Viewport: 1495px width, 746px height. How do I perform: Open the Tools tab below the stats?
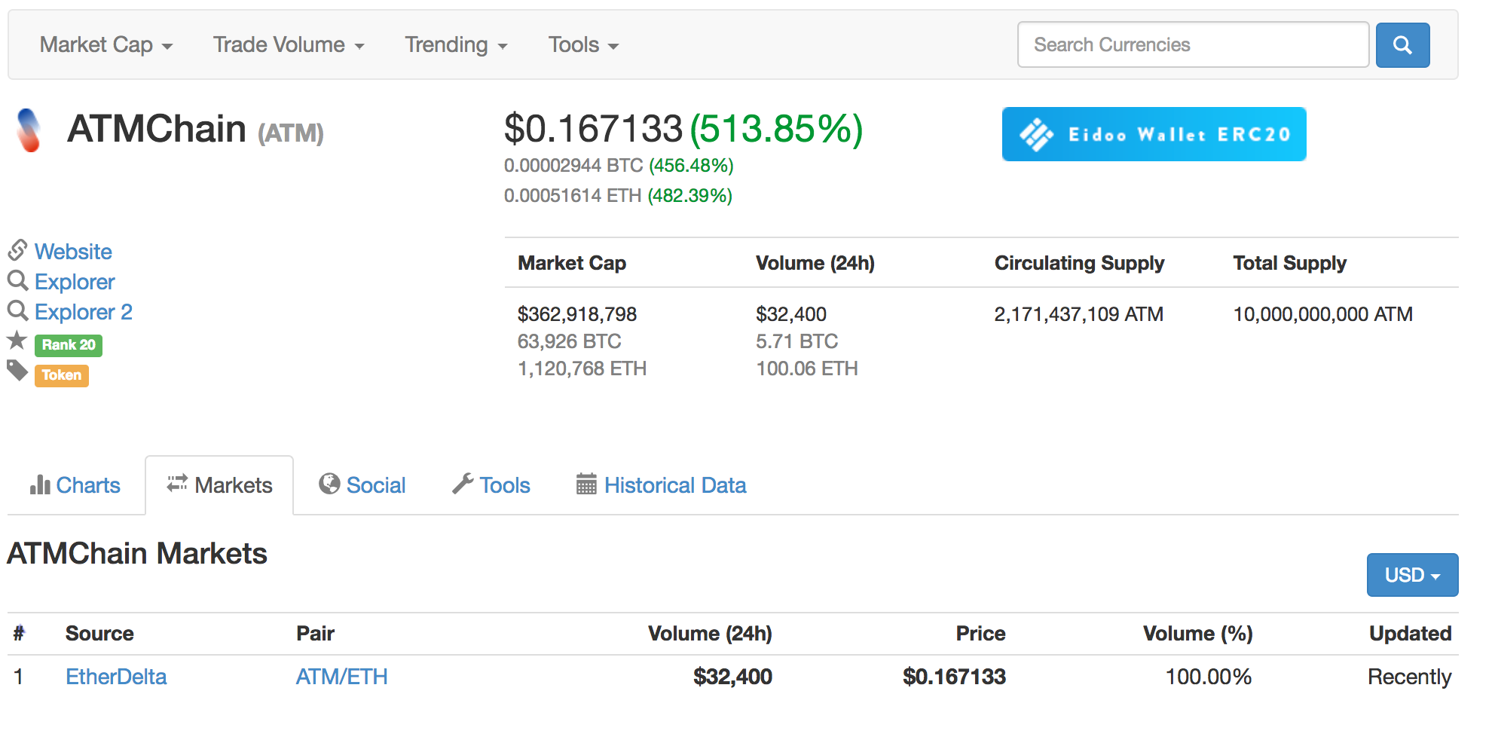pos(491,485)
